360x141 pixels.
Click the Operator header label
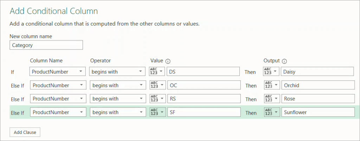(100, 61)
